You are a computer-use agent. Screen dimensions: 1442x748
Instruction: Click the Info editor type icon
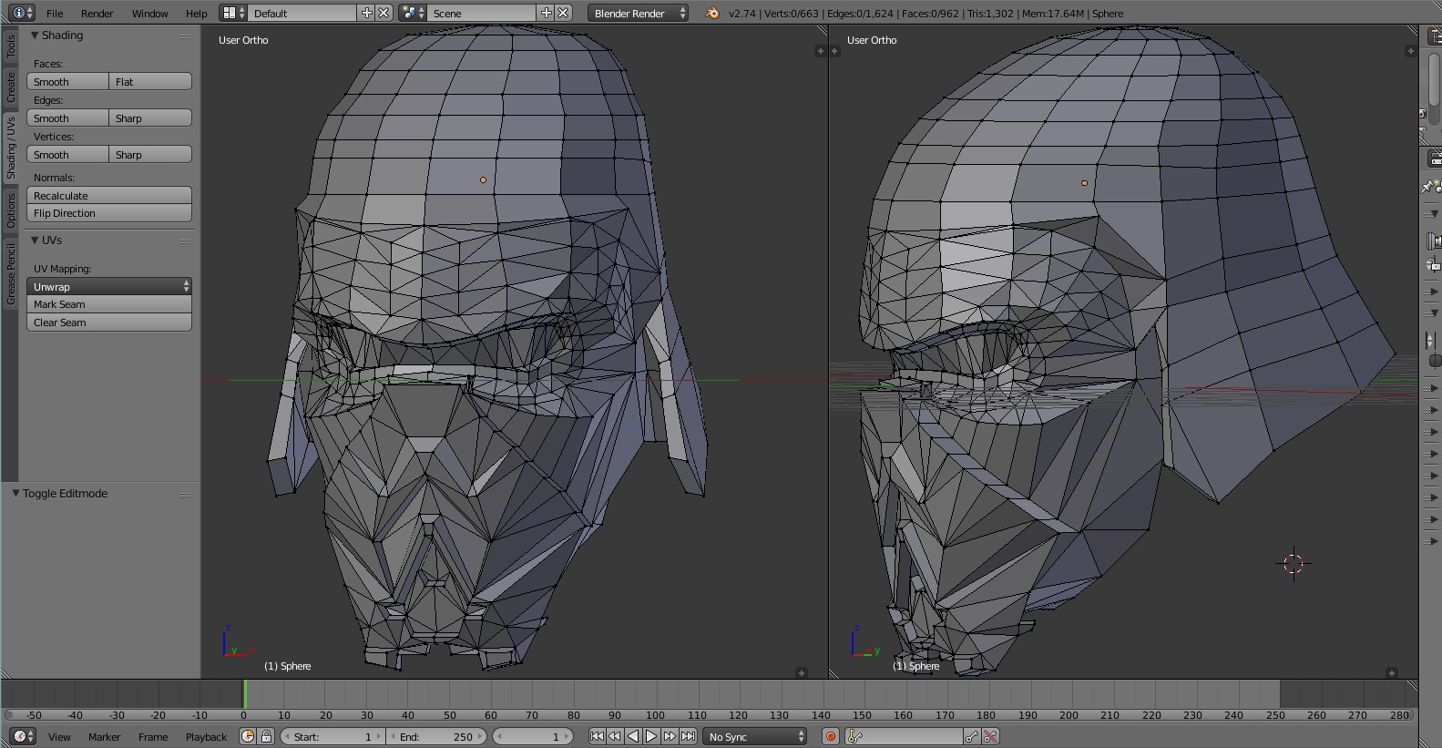coord(23,13)
